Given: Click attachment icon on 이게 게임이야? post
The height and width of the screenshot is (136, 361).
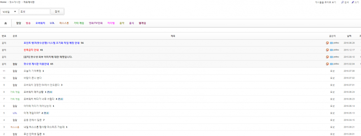Looking at the screenshot, I should 45,113.
